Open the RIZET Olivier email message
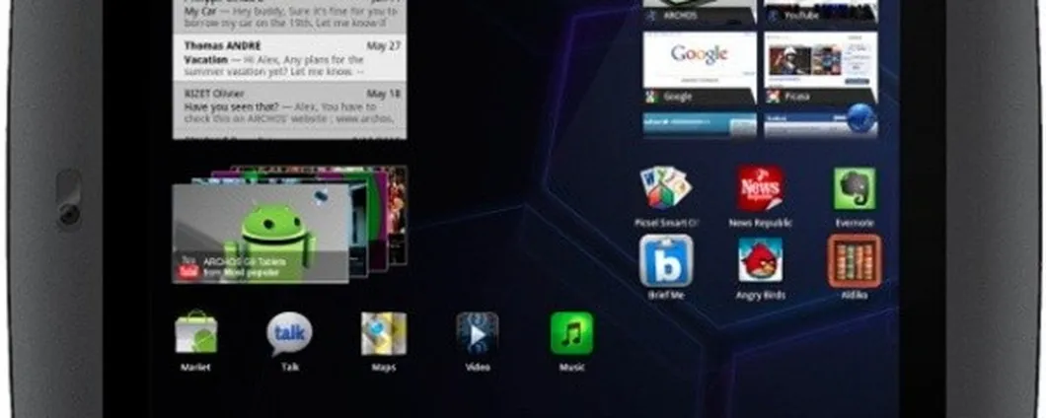Screen dimensions: 1046x418 click(x=289, y=106)
